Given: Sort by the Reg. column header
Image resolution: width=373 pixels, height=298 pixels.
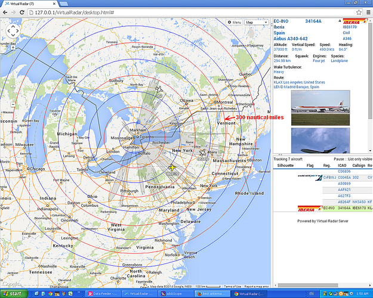Looking at the screenshot, I should pyautogui.click(x=327, y=166).
